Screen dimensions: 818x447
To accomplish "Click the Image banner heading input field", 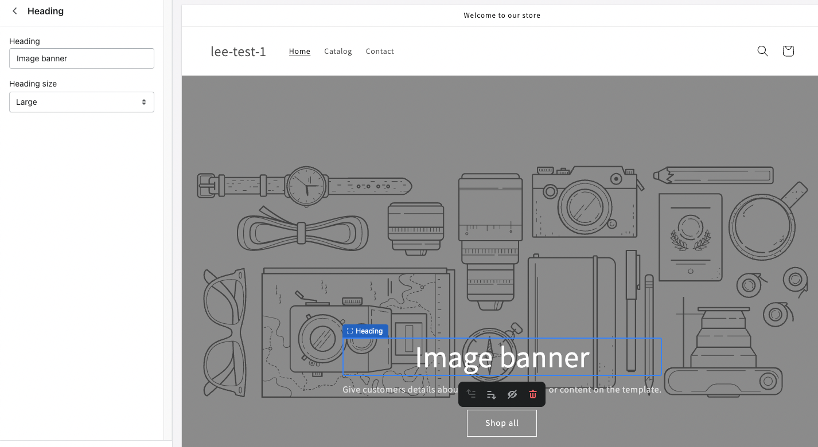I will click(81, 58).
